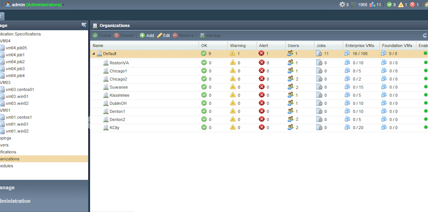Click the red alert icon in Suwanee row
Image resolution: width=428 pixels, height=212 pixels.
pos(262,87)
